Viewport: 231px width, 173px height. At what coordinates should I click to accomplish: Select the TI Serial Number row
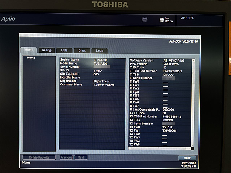tap(160, 78)
